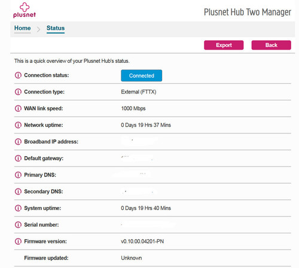Viewport: 299px width, 268px height.
Task: Click the 'Connection status:' label
Action: pyautogui.click(x=47, y=75)
